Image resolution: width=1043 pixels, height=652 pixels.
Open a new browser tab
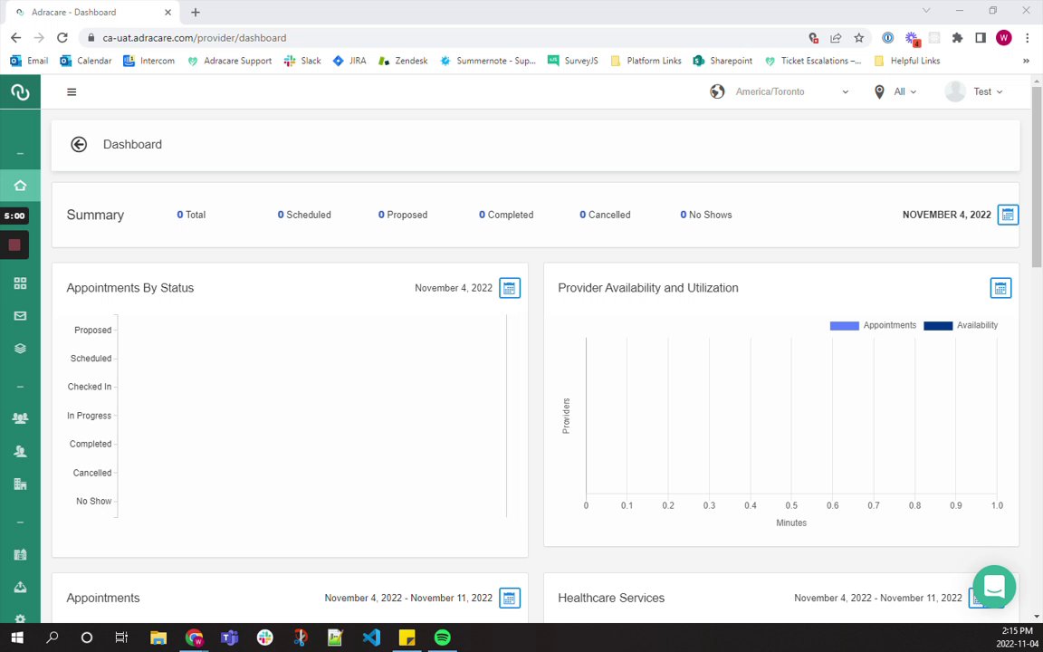(x=195, y=12)
